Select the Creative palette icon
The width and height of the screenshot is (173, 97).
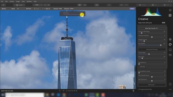(170, 44)
